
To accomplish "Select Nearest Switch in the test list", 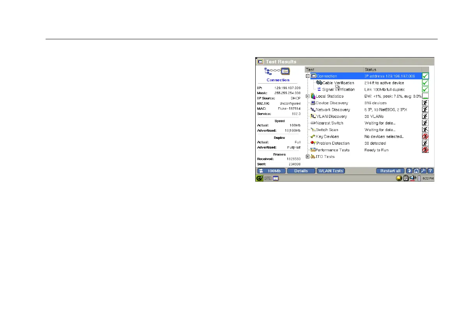I will pyautogui.click(x=329, y=123).
